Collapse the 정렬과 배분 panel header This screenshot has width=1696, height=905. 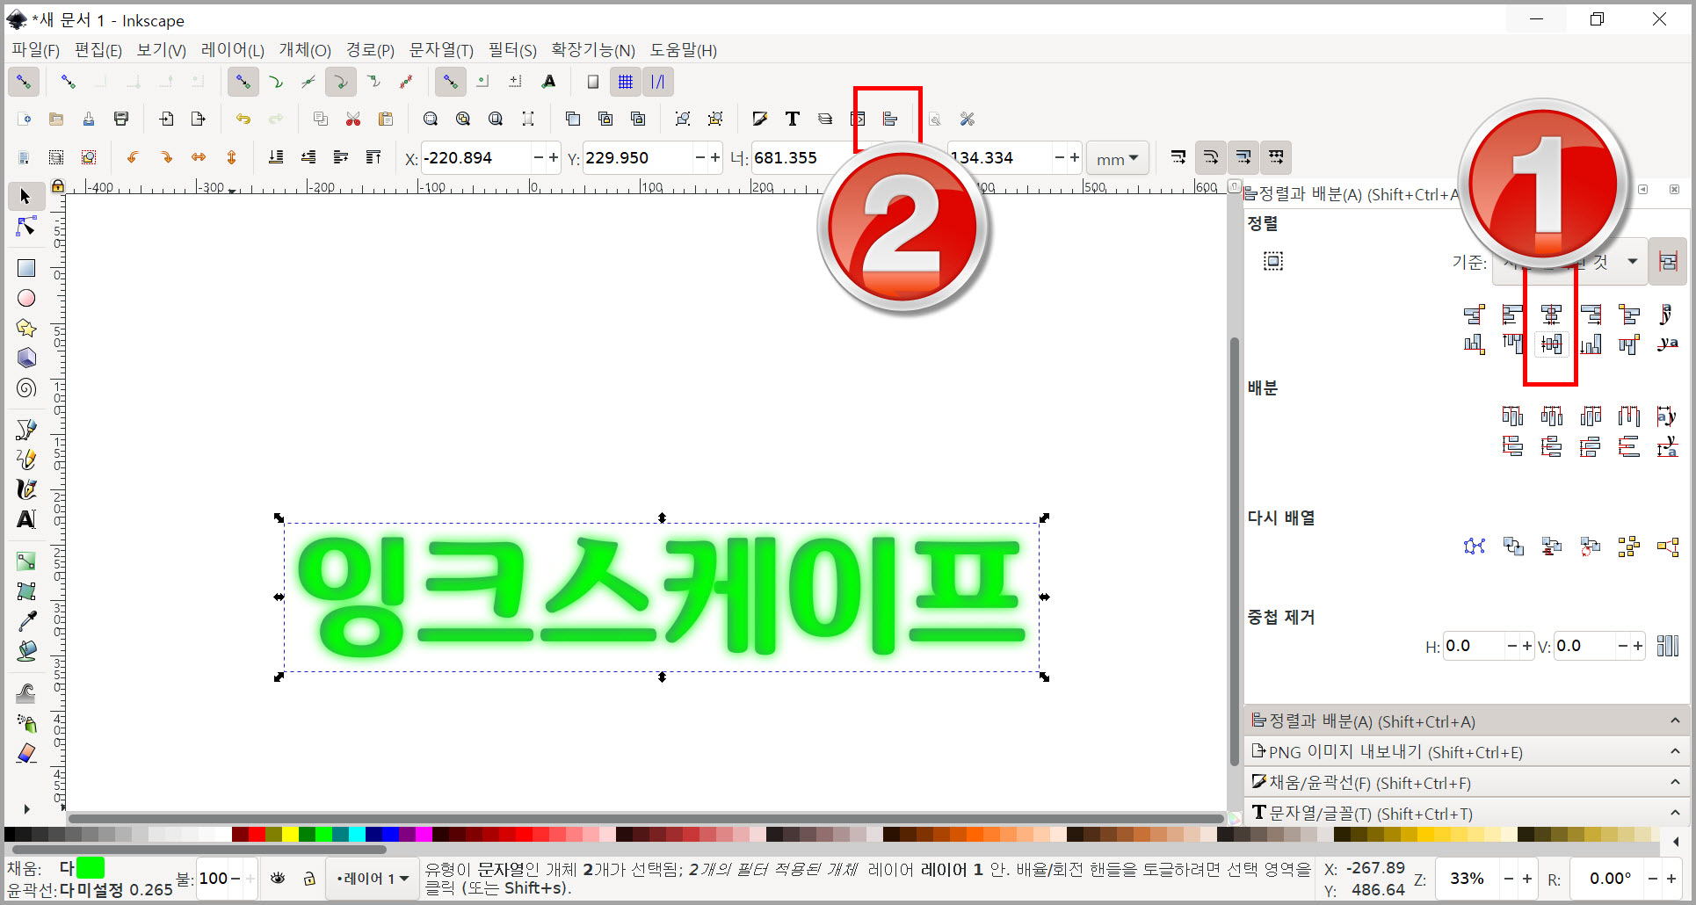(x=1467, y=720)
